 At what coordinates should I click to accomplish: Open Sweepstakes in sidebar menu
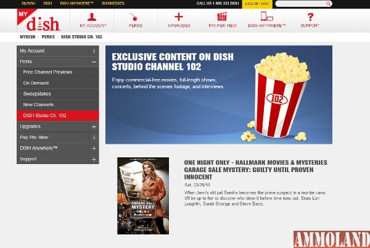(37, 94)
